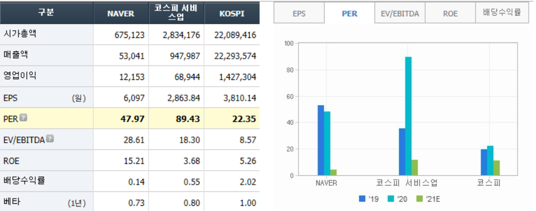Click the 코스피 서비스업 column header
This screenshot has width=536, height=211.
(176, 13)
